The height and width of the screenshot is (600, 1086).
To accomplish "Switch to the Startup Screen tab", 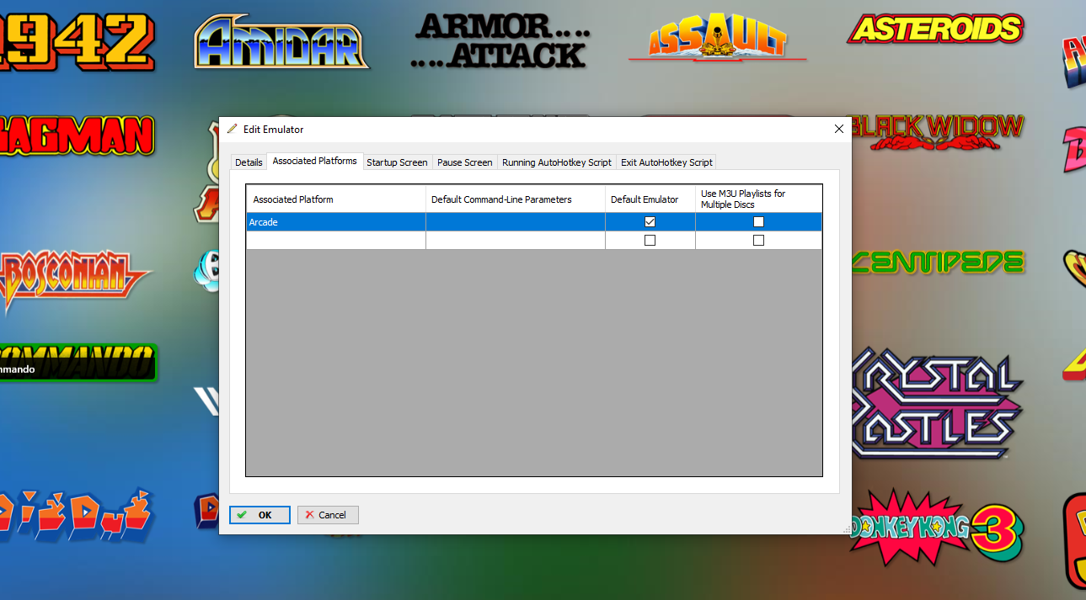I will point(397,162).
